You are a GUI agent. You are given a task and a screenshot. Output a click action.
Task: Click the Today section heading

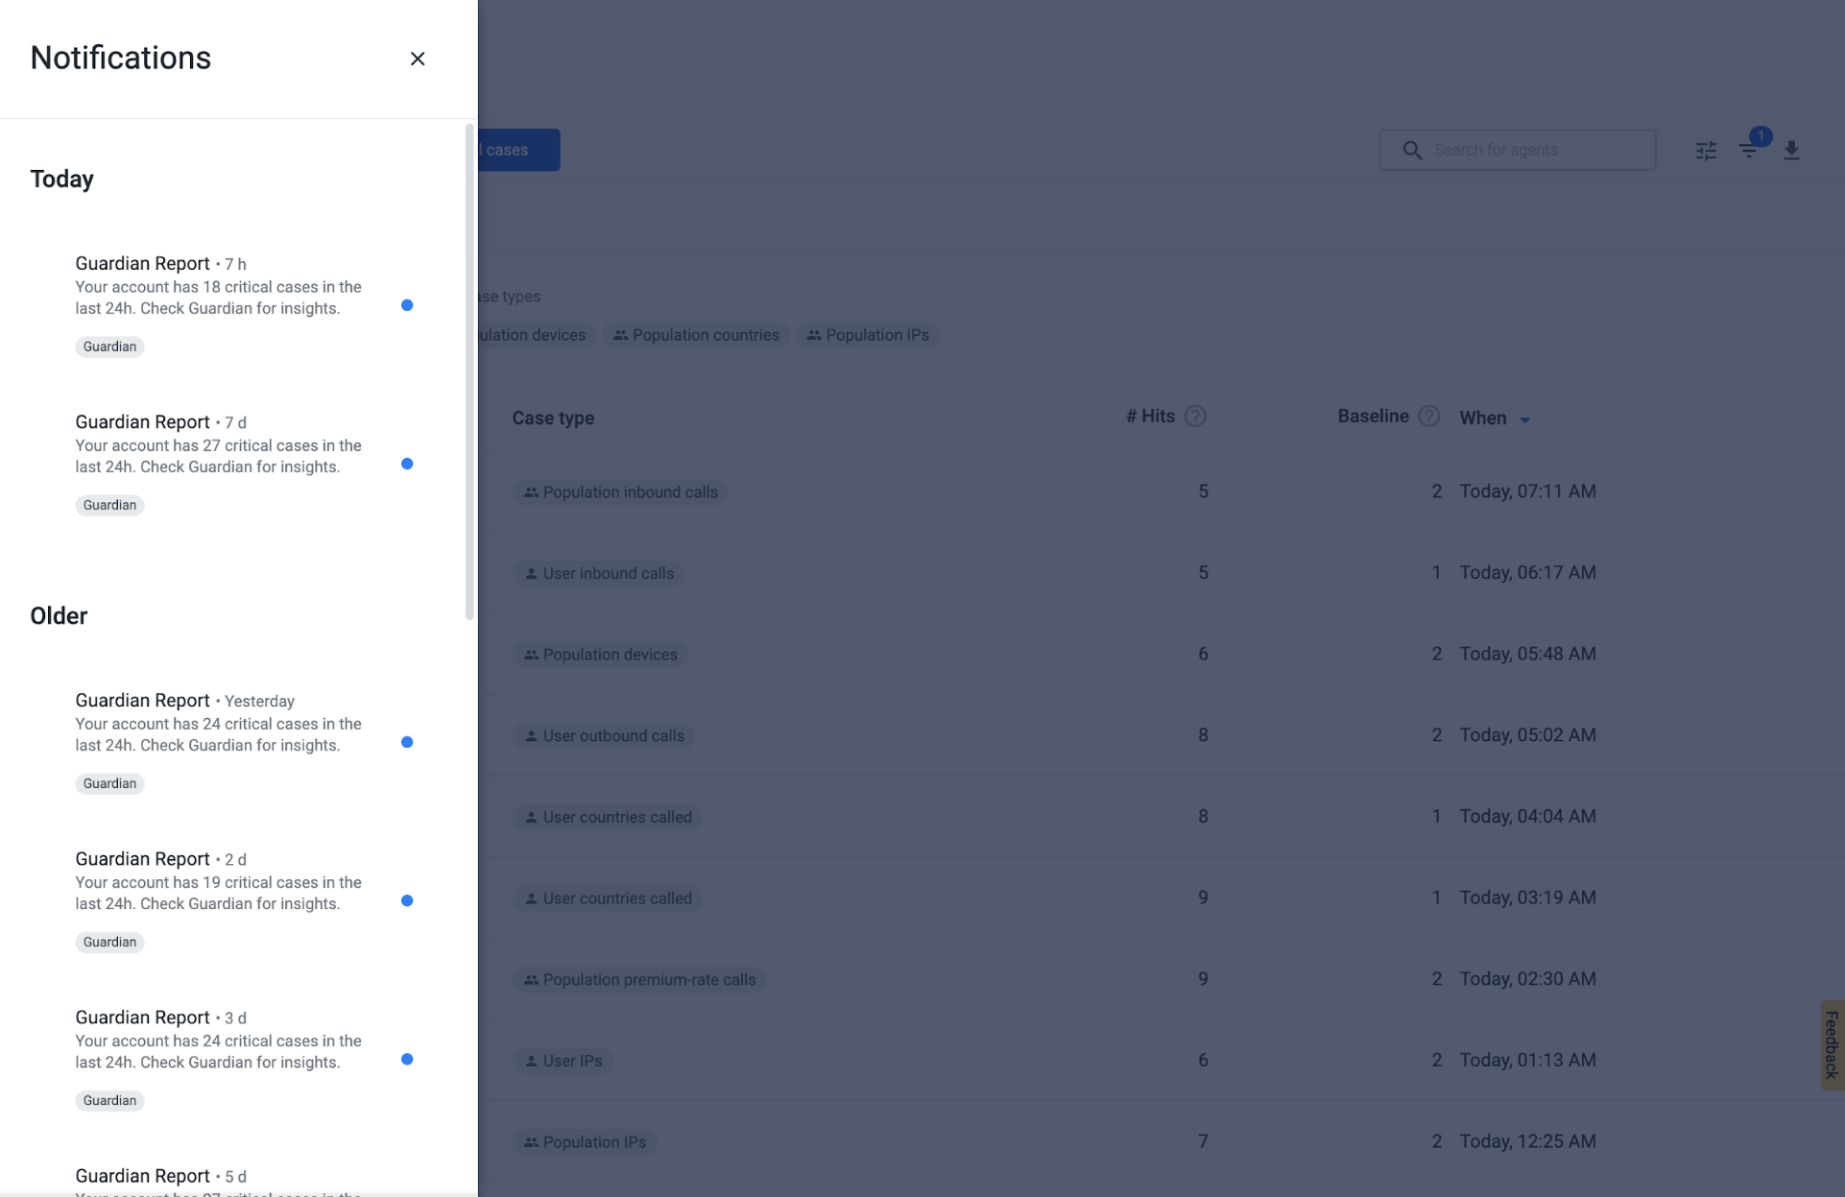(61, 179)
